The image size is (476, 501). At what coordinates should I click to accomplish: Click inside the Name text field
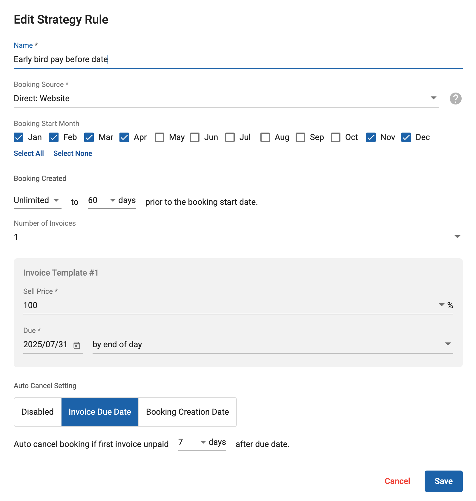238,59
